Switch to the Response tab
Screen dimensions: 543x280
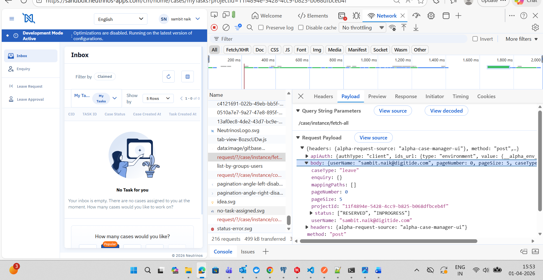[x=406, y=96]
